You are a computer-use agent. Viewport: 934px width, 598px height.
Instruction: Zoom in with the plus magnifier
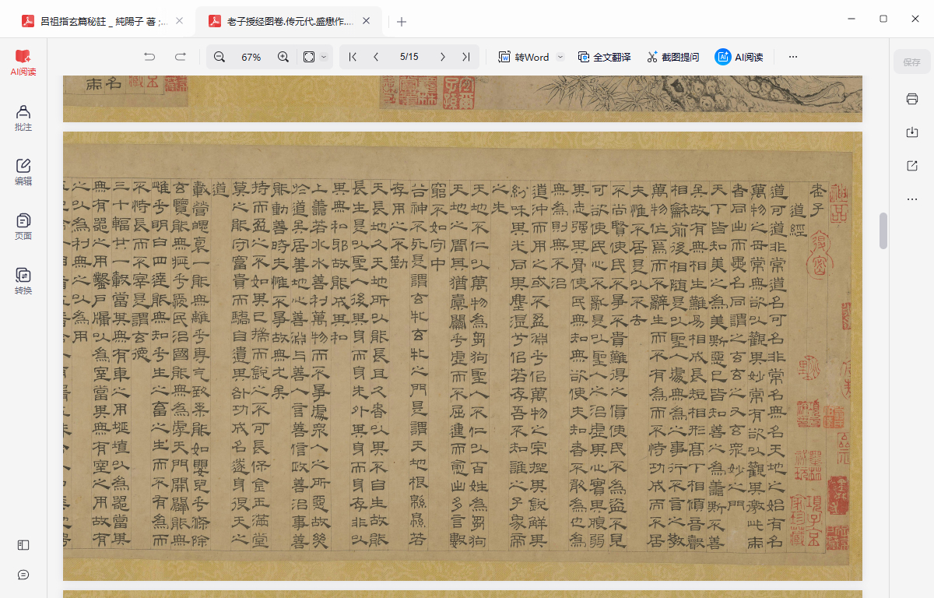point(283,57)
